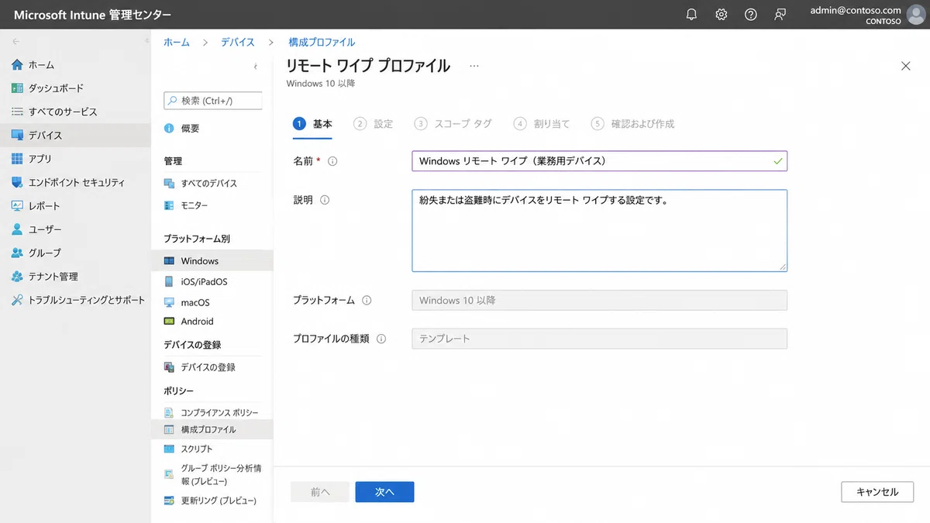Viewport: 930px width, 523px height.
Task: Select the スコープ タグ step tab
Action: [453, 124]
